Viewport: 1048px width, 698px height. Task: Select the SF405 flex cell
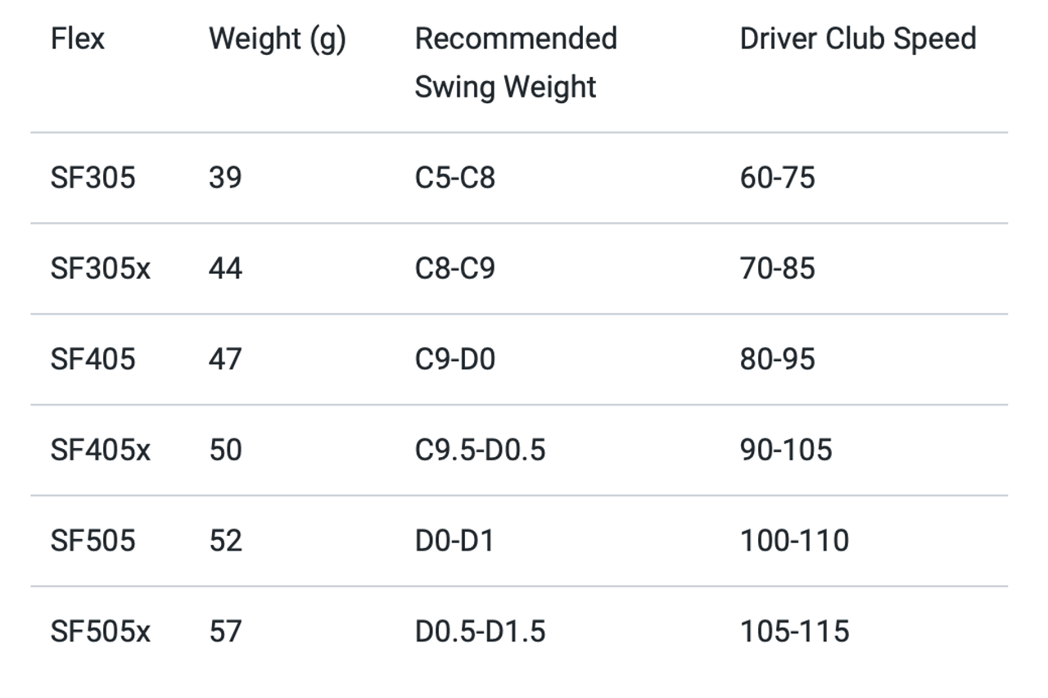coord(93,359)
